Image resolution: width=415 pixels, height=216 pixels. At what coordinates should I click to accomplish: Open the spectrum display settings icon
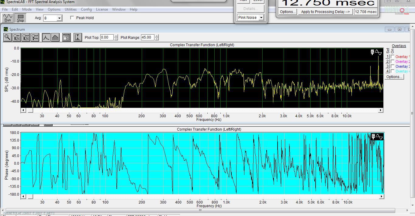pyautogui.click(x=67, y=37)
